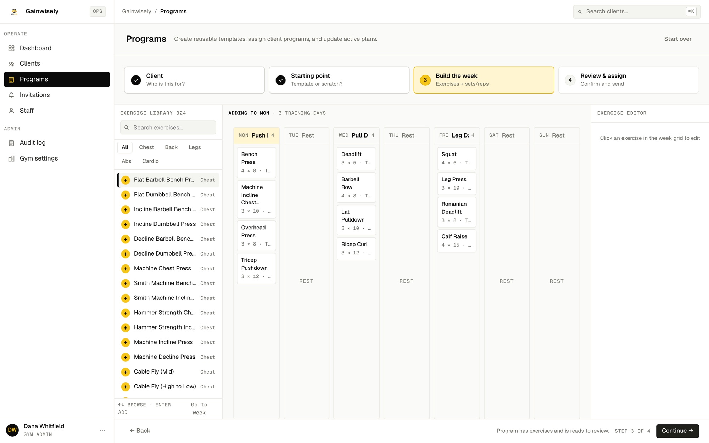Jump to Review & assign step
Image resolution: width=709 pixels, height=443 pixels.
pyautogui.click(x=629, y=80)
